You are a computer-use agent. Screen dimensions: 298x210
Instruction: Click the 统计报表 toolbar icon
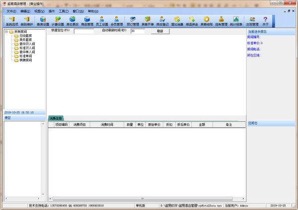(x=236, y=20)
